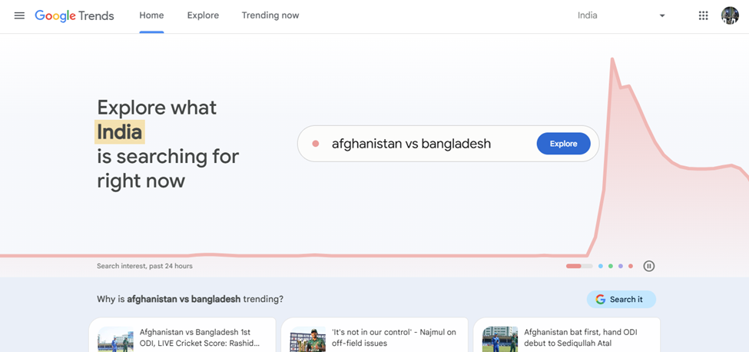Select the green carousel dot
The height and width of the screenshot is (352, 749).
pos(611,266)
